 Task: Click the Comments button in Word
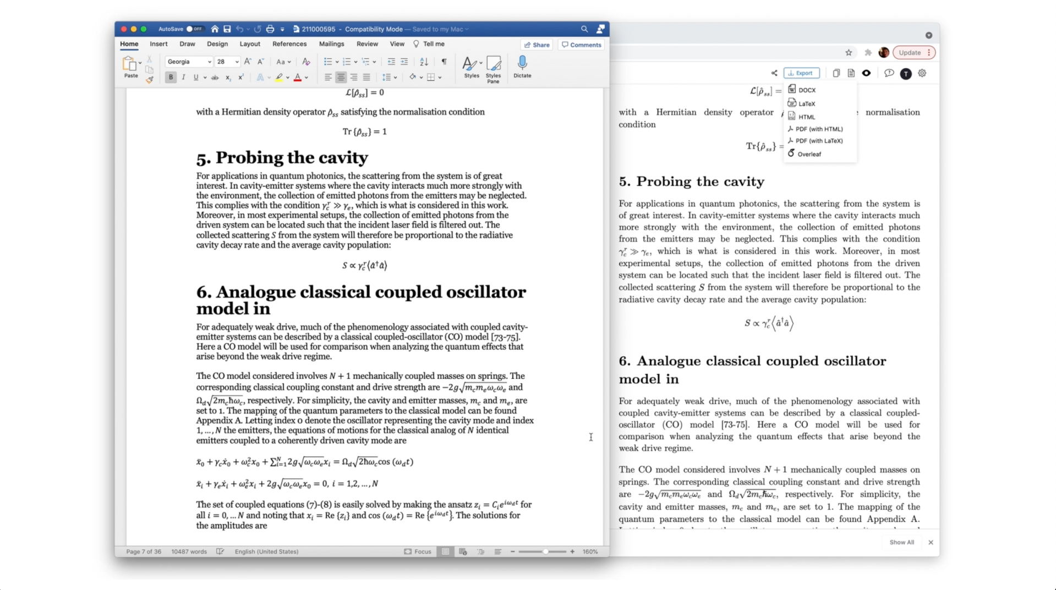581,45
